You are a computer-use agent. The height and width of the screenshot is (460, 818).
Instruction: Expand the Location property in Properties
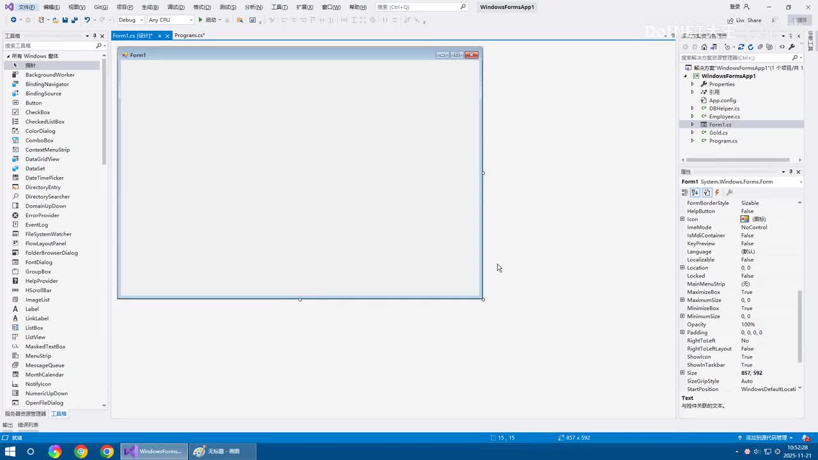(x=683, y=268)
